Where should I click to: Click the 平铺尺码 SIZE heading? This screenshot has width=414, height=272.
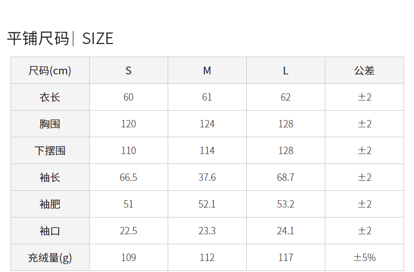60,39
